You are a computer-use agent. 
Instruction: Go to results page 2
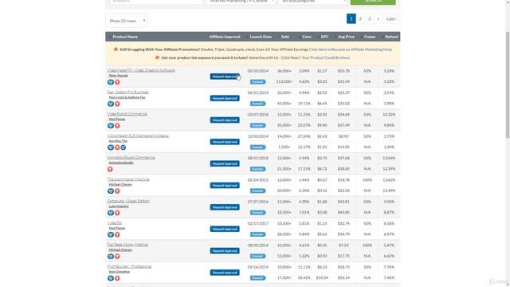coord(360,19)
